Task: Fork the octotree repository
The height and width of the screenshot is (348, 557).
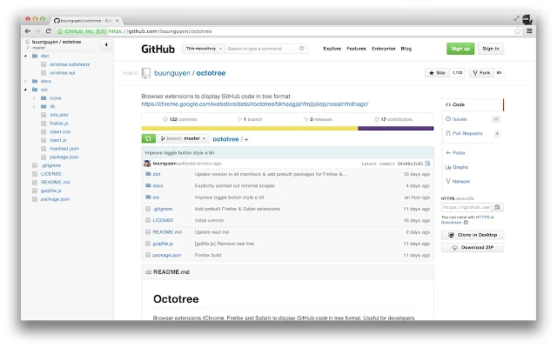Action: (x=481, y=73)
